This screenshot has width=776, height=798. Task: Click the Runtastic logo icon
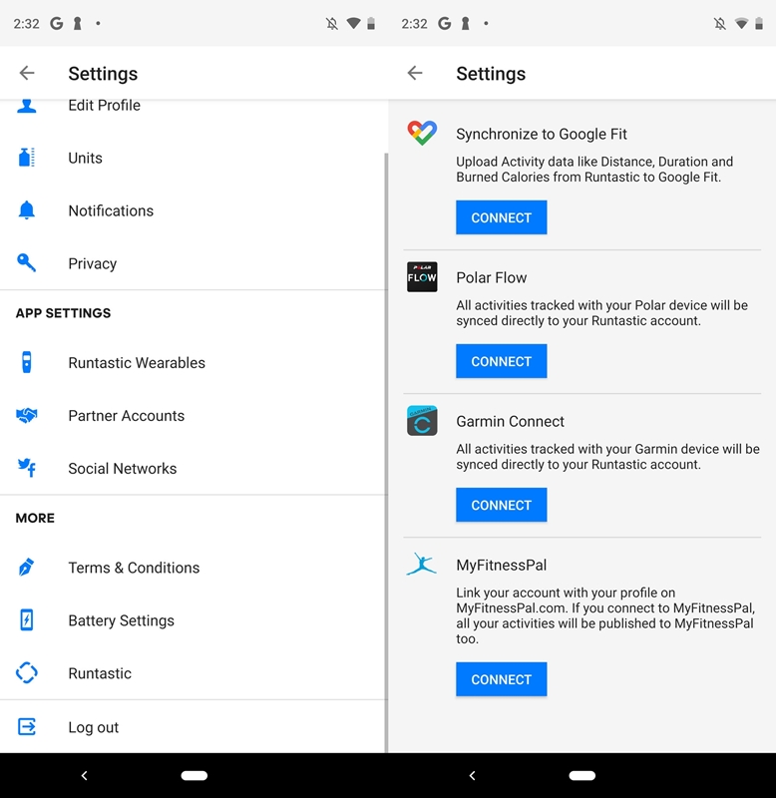(27, 672)
